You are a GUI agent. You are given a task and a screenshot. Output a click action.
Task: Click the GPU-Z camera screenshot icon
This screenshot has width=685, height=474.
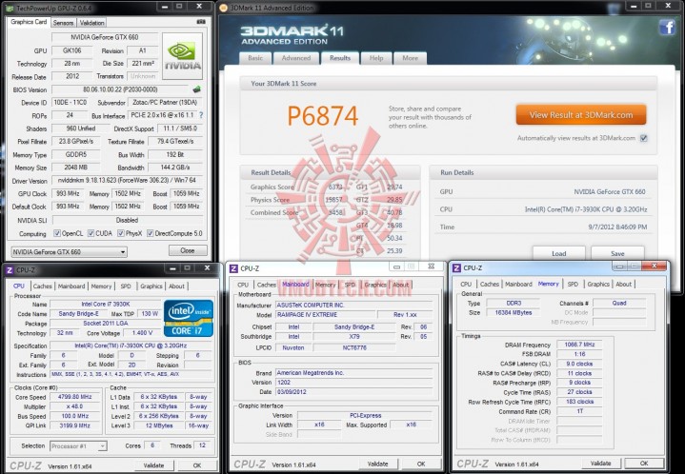tap(201, 21)
